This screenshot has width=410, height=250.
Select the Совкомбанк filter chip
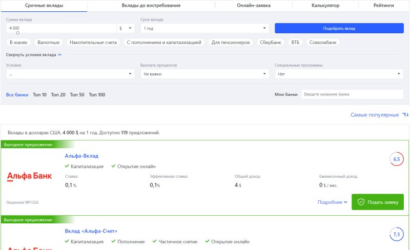click(x=323, y=43)
